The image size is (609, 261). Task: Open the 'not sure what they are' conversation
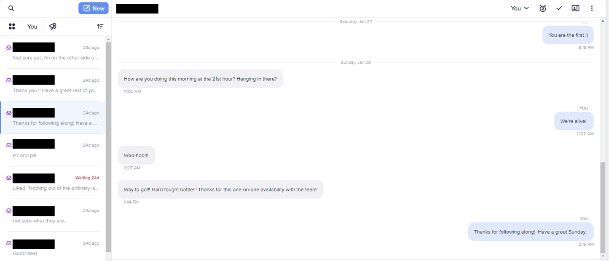(x=55, y=221)
